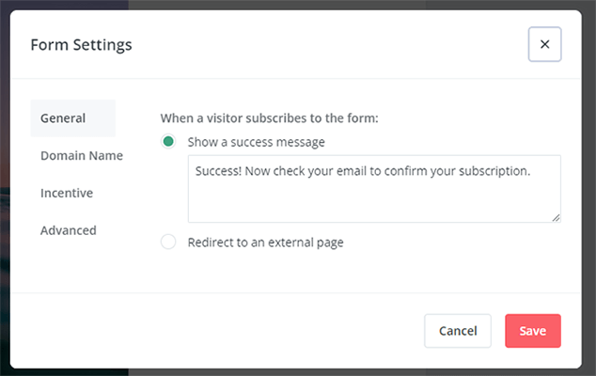Screen dimensions: 596x376
Task: Open the Advanced settings tab
Action: (x=69, y=230)
